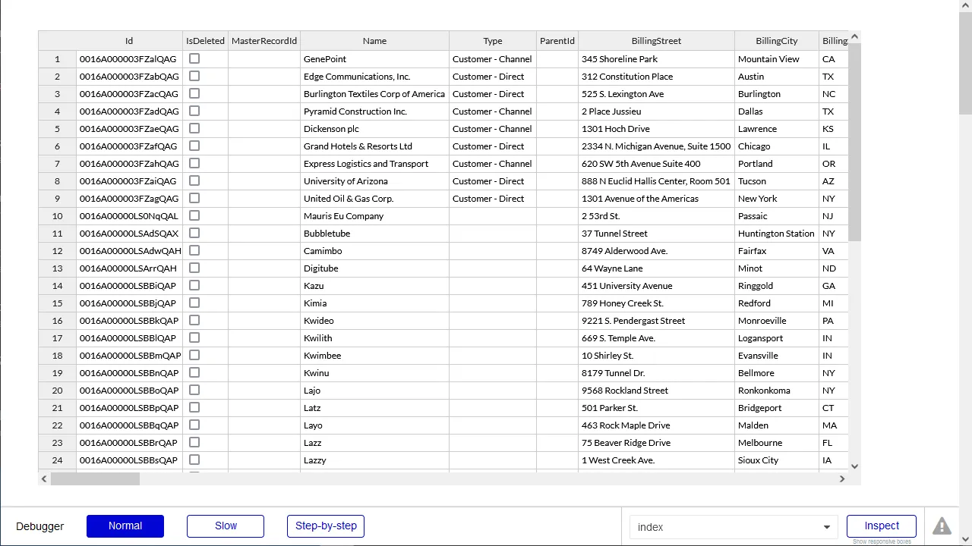Click the grid's scroll-up arrow
This screenshot has height=546, width=972.
click(x=854, y=37)
